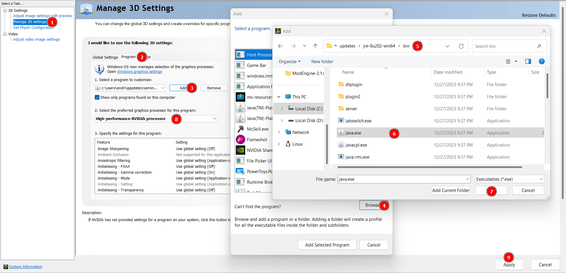Open the dtplugin folder
Viewport: 566px width, 273px height.
[x=354, y=84]
